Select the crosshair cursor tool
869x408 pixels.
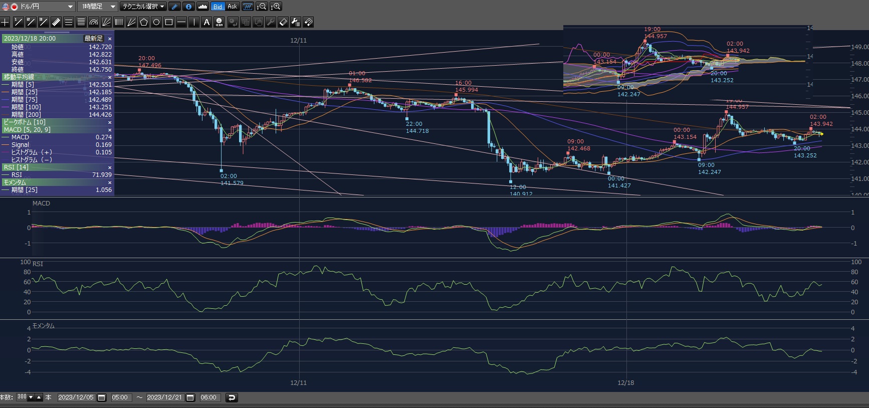tap(5, 22)
